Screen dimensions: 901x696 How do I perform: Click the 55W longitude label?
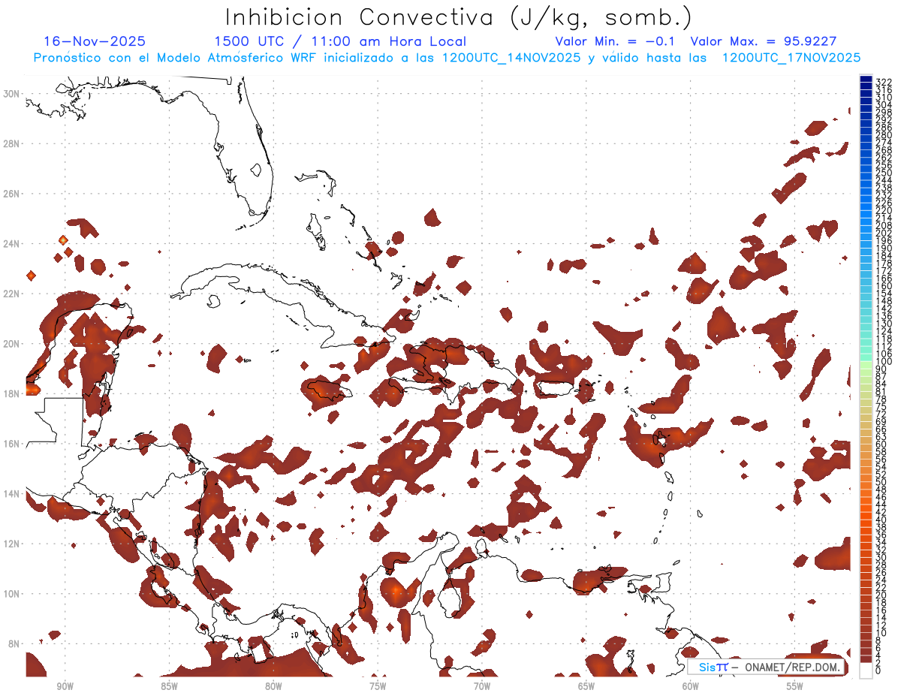(x=795, y=686)
